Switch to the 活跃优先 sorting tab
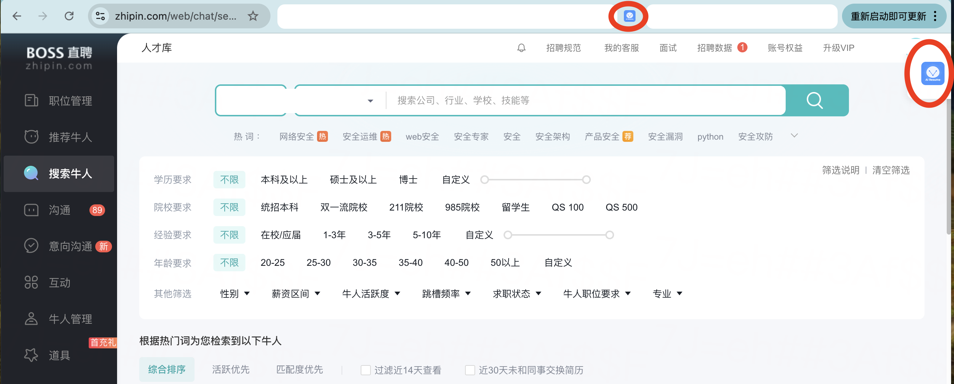Viewport: 954px width, 384px height. (231, 369)
